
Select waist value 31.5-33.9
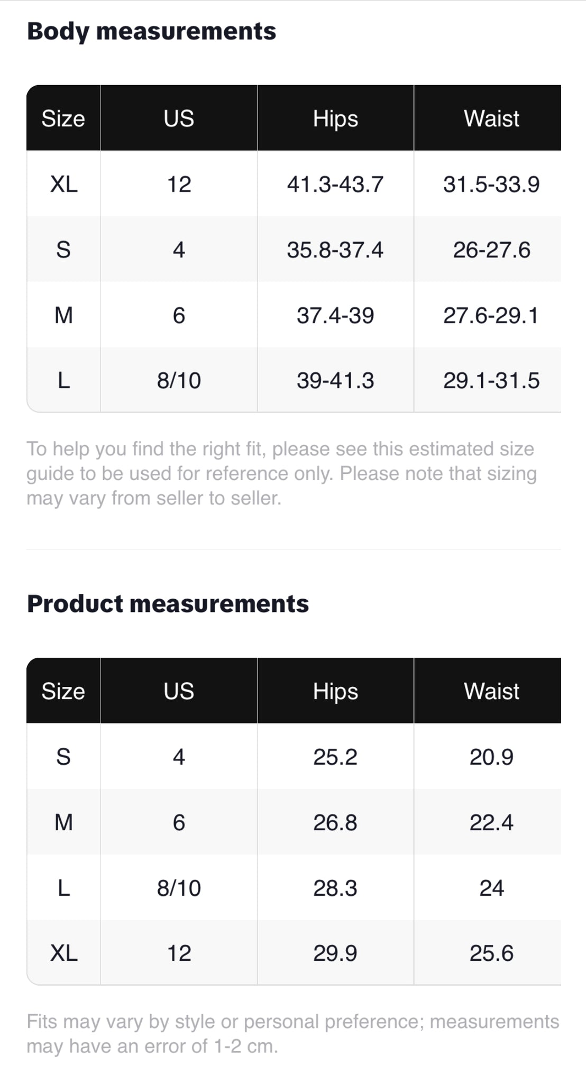pos(491,184)
